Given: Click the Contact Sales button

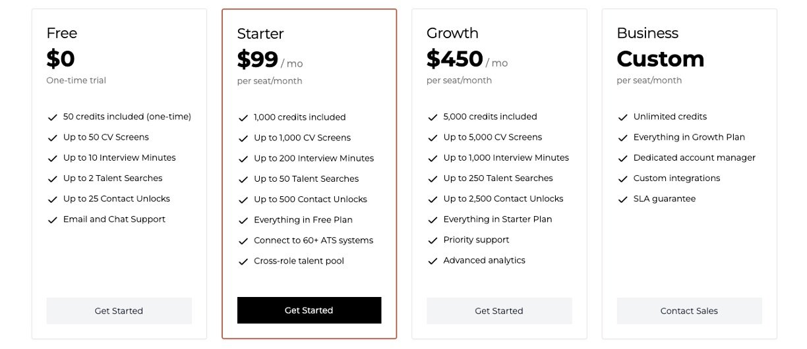Looking at the screenshot, I should (x=689, y=311).
